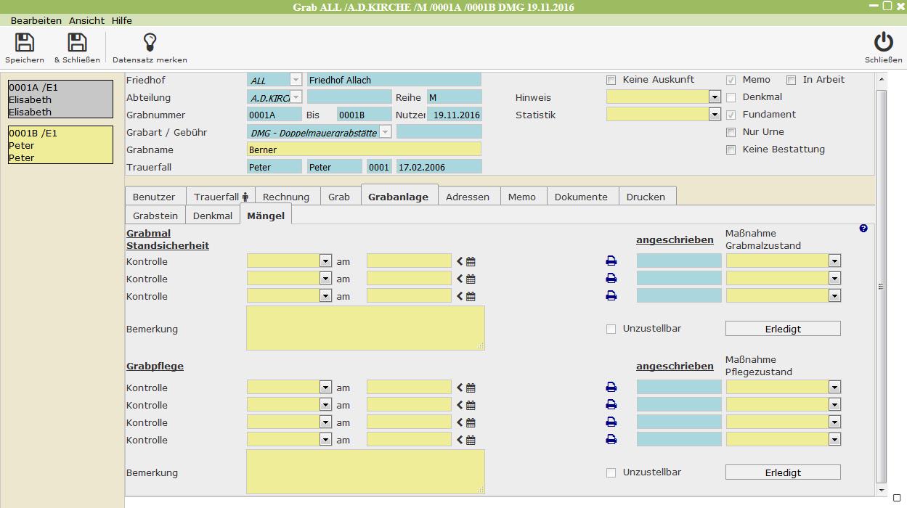Click the Datensatz merken lightbulb icon
907x508 pixels.
150,43
